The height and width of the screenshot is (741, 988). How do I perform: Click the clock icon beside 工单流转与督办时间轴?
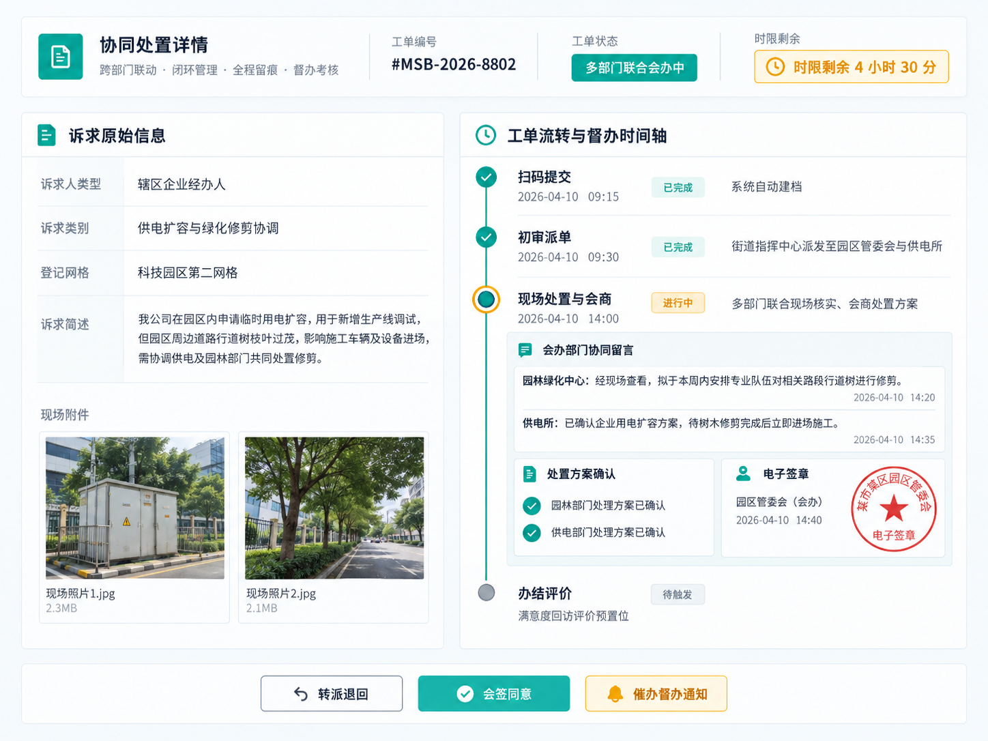pyautogui.click(x=486, y=135)
